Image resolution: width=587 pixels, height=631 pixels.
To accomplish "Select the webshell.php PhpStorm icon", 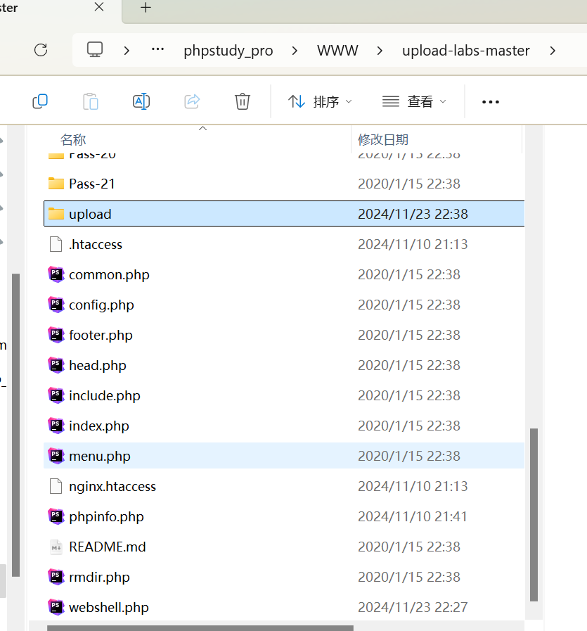I will 56,607.
